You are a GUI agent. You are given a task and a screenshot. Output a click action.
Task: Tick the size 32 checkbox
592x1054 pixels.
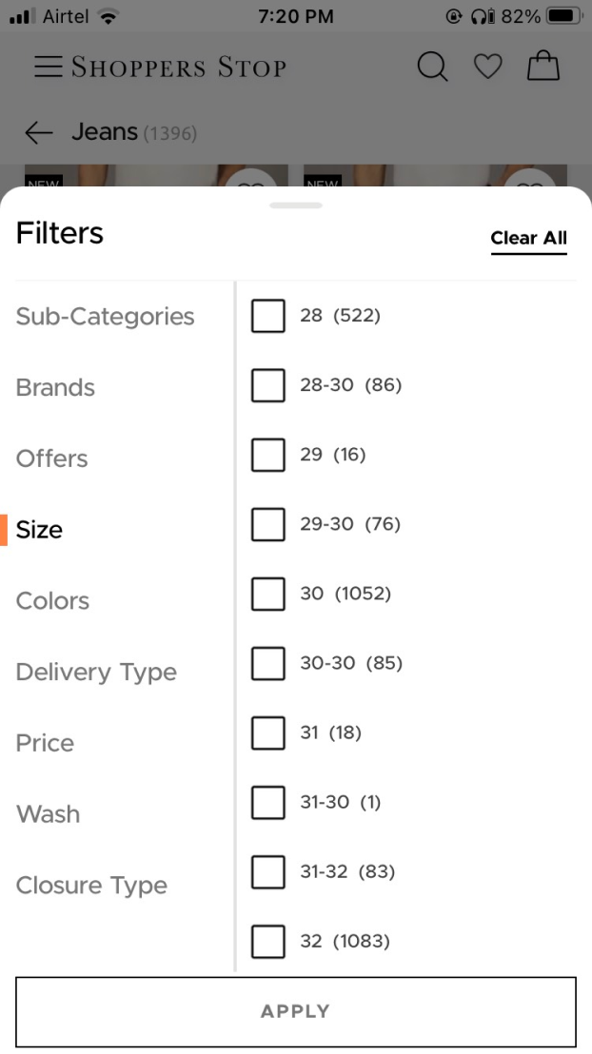tap(268, 941)
